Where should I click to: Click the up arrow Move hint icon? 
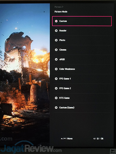click(62, 139)
